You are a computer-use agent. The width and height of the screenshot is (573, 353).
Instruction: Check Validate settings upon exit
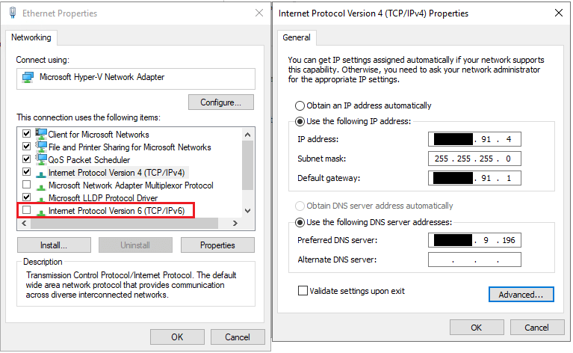[x=303, y=291]
